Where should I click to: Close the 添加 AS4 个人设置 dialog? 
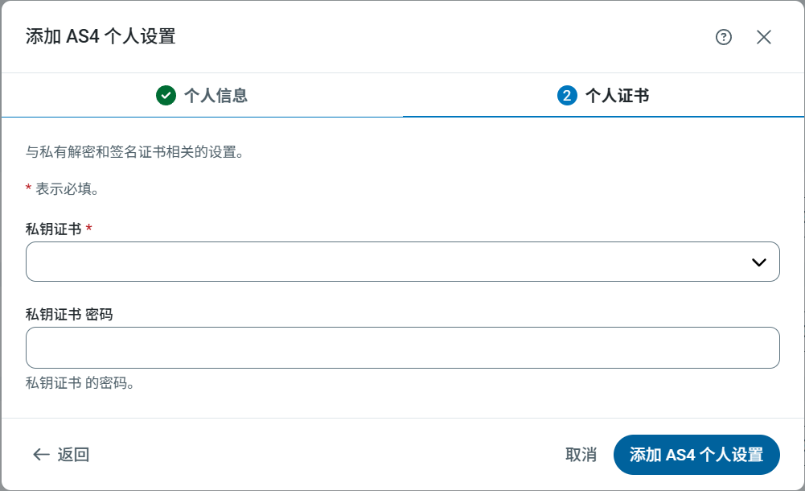pyautogui.click(x=764, y=37)
